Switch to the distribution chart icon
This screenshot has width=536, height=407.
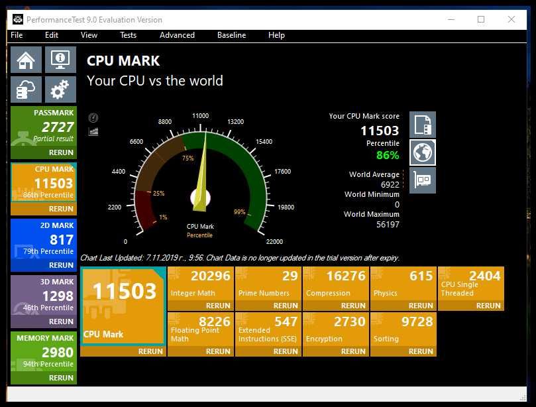[x=93, y=132]
